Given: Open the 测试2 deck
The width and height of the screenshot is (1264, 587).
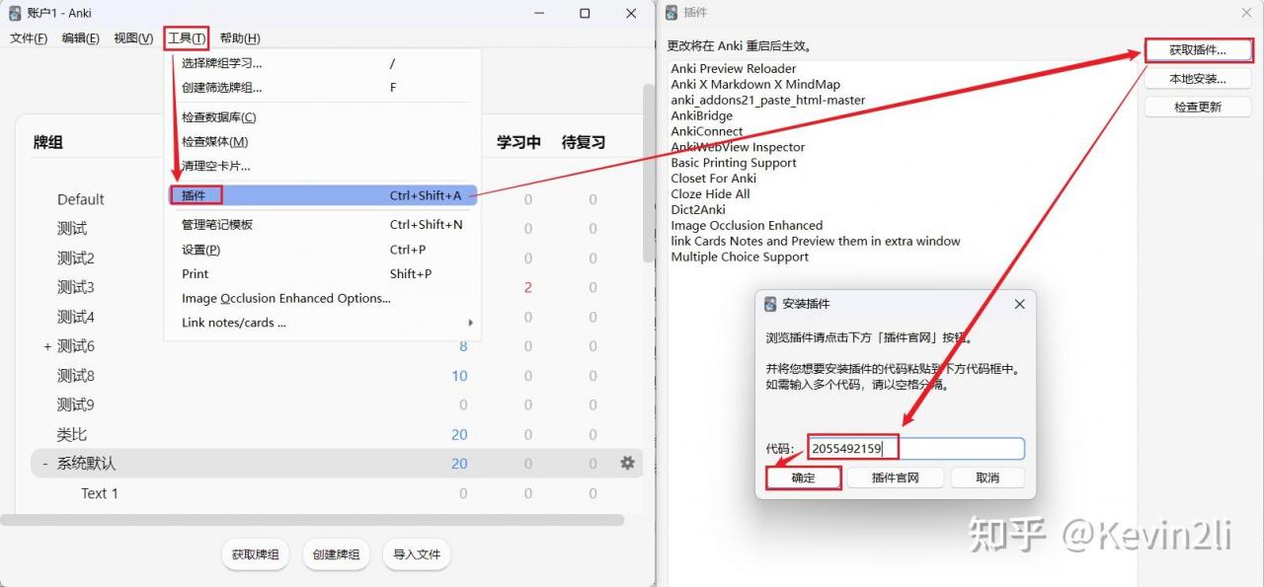Looking at the screenshot, I should [76, 258].
